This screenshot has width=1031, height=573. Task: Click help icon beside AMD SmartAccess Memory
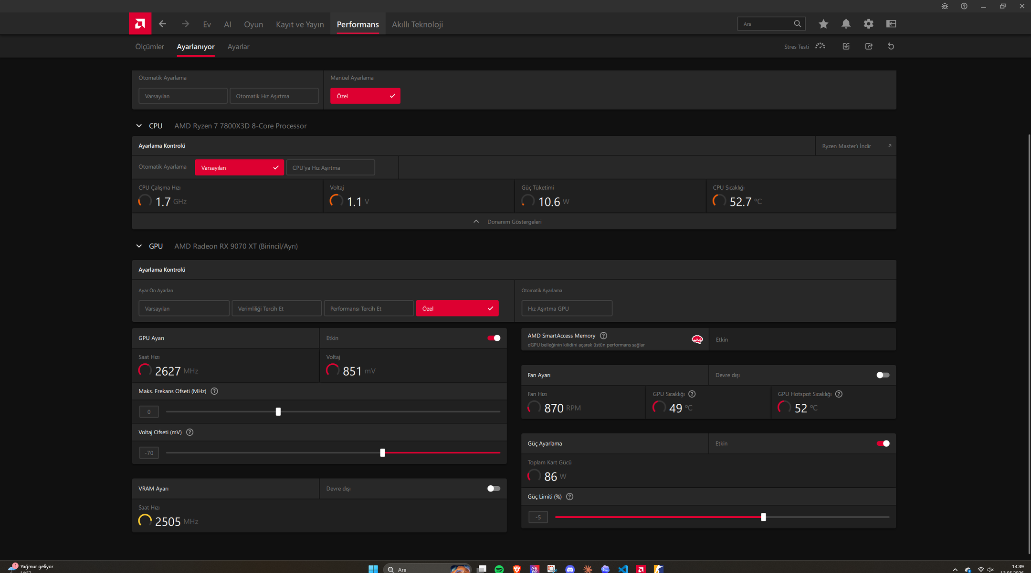point(603,336)
